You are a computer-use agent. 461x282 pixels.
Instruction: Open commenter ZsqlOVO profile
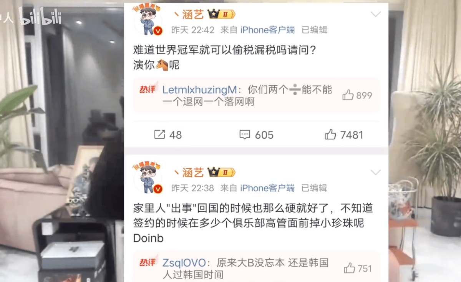(x=184, y=263)
